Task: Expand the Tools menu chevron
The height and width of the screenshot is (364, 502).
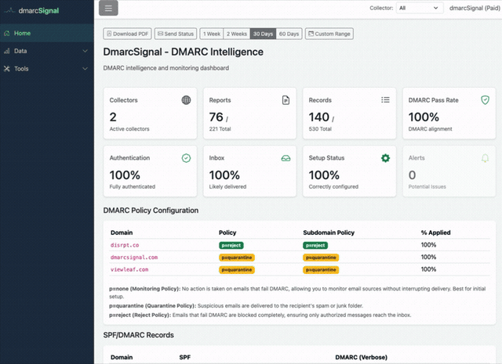Action: (85, 69)
